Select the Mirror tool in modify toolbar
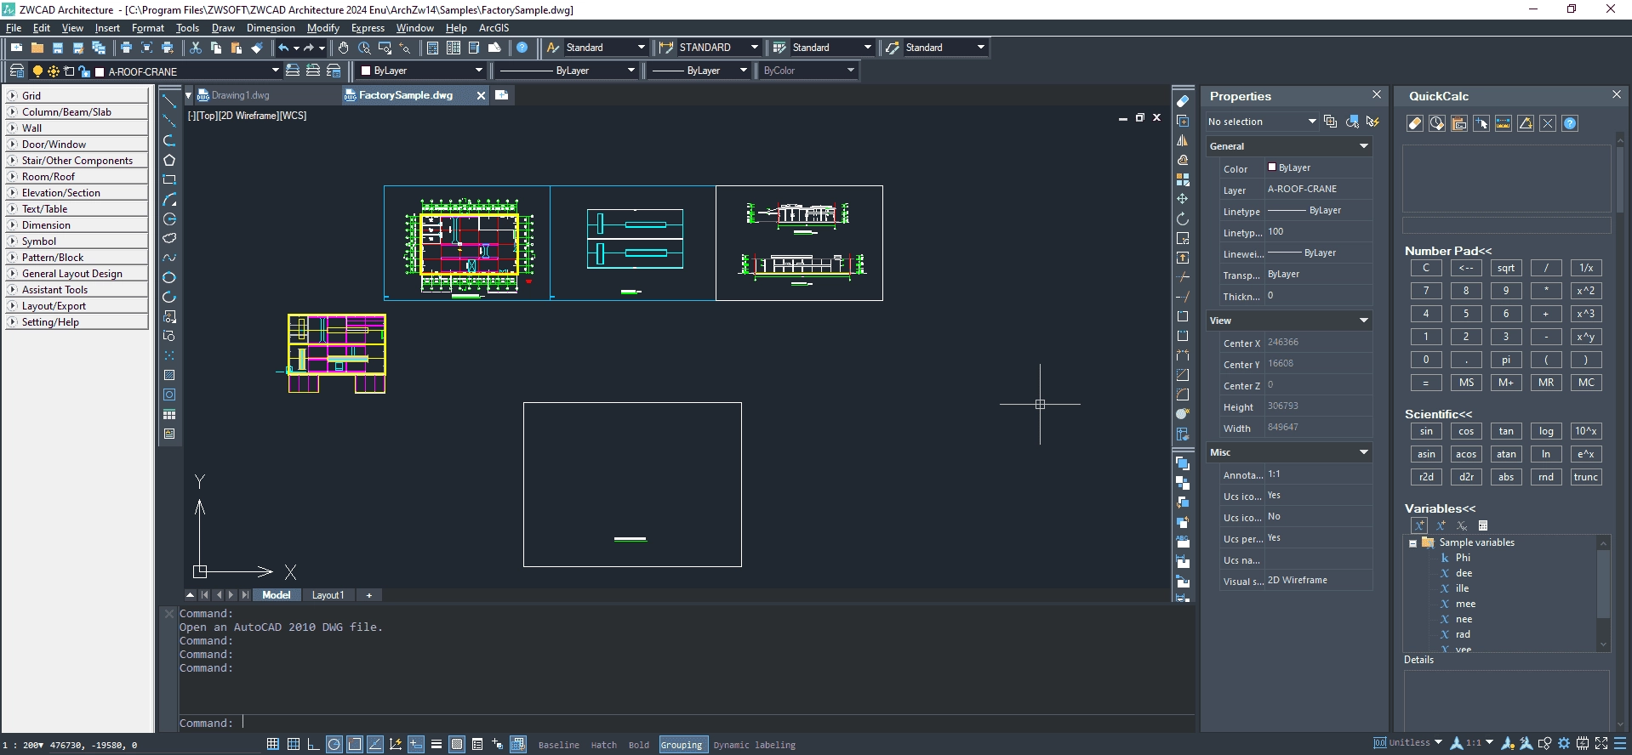 (1183, 140)
